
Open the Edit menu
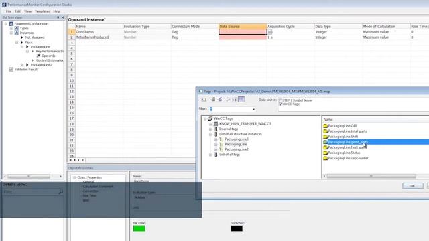(18, 11)
